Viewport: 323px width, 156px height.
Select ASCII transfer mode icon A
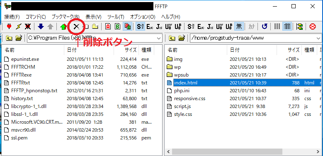[x=108, y=26]
